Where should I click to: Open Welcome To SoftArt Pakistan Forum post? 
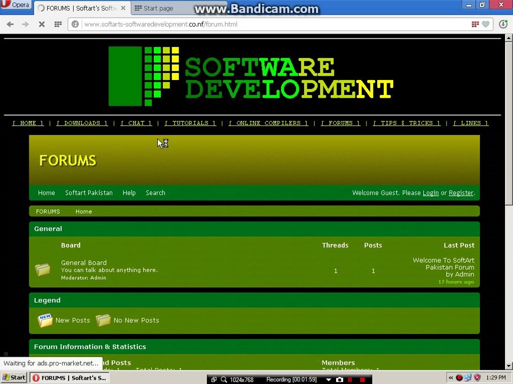tap(444, 263)
